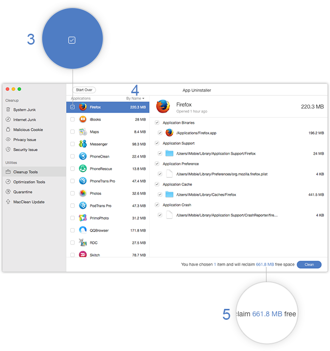Click the blue Clean button
The image size is (330, 351).
309,264
